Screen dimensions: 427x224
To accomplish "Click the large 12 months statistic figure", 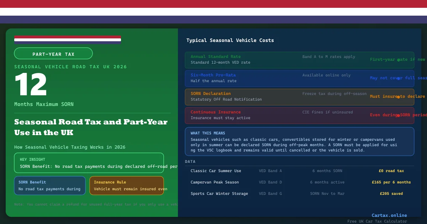I will [x=30, y=85].
